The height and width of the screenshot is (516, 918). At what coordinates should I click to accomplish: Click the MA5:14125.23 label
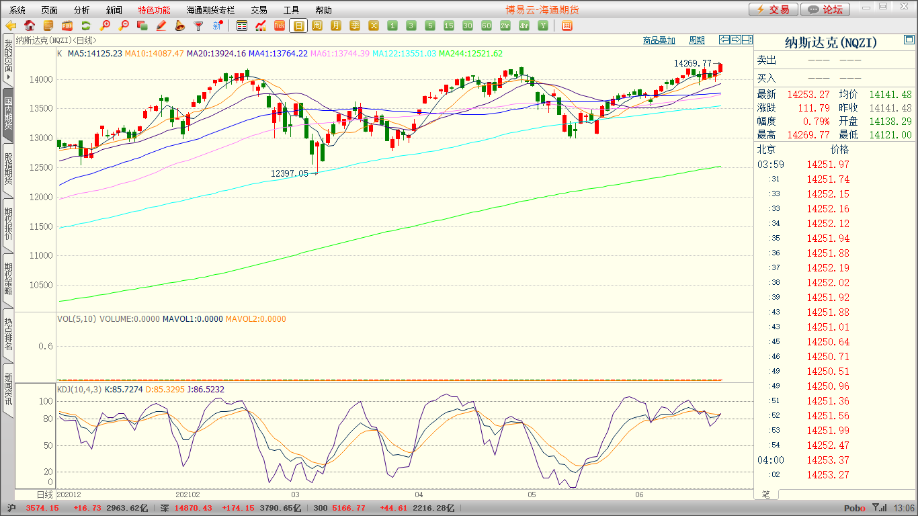pyautogui.click(x=95, y=54)
